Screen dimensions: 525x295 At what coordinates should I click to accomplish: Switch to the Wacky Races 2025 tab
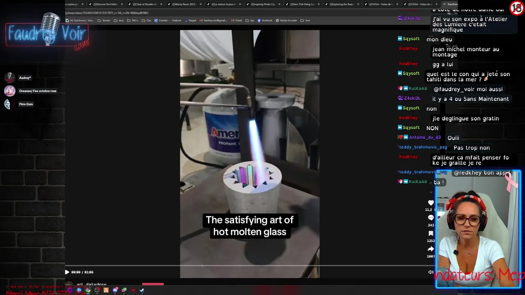184,4
